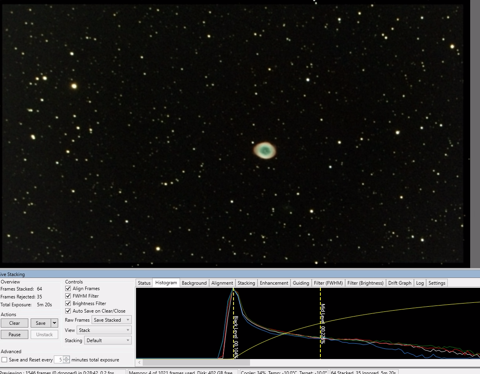Open the Log tab
The width and height of the screenshot is (480, 374).
420,283
